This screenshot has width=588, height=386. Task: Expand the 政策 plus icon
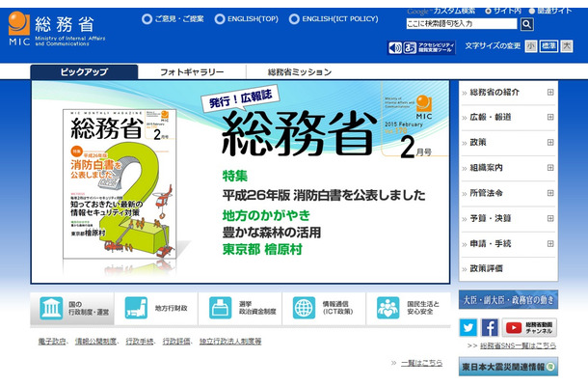coord(550,142)
